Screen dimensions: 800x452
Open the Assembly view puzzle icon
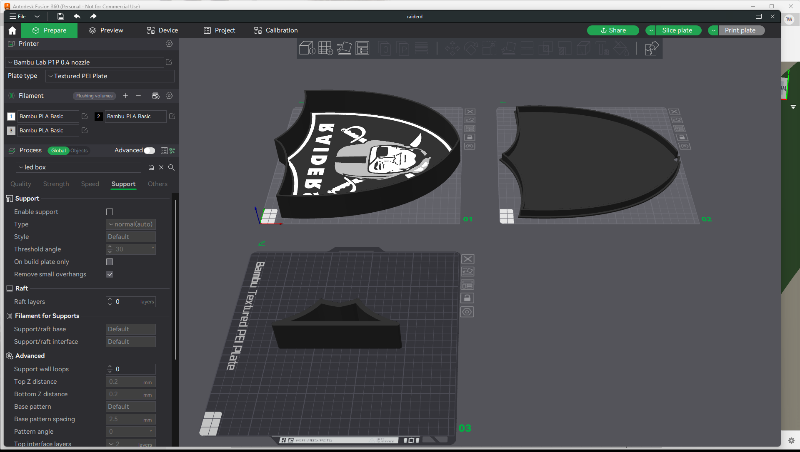[651, 49]
